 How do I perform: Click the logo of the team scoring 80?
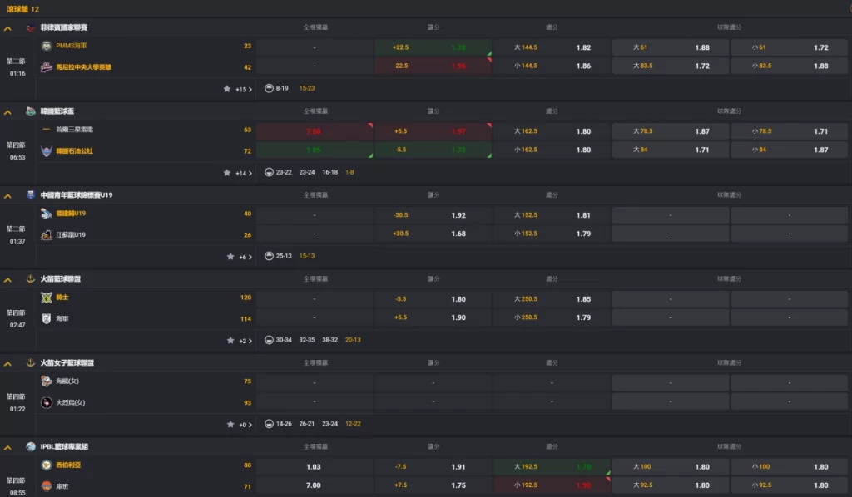47,465
